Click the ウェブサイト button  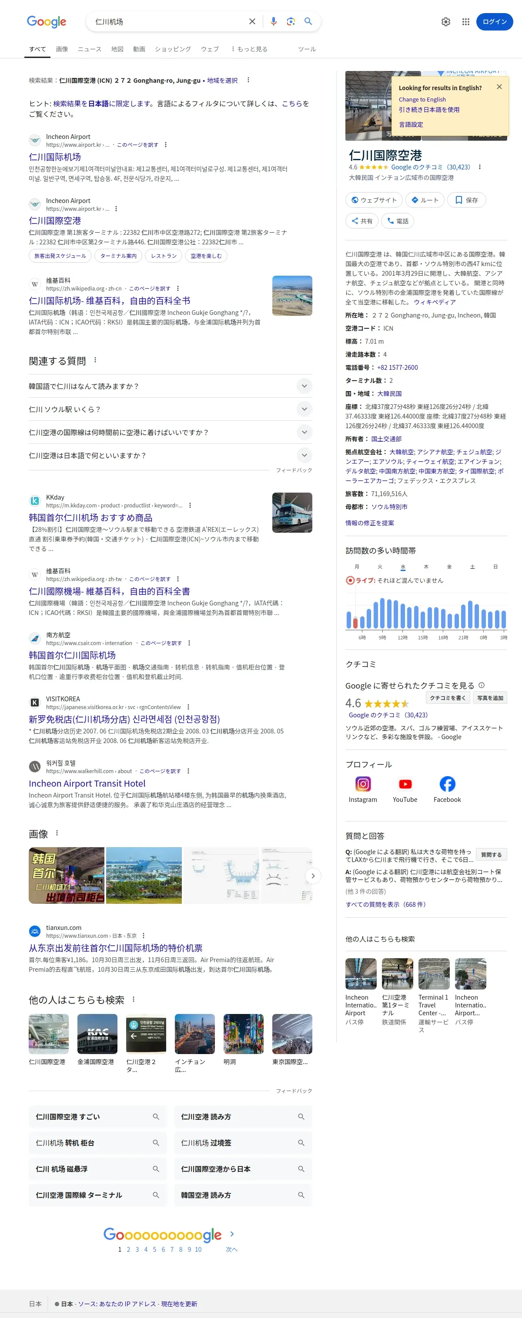374,200
